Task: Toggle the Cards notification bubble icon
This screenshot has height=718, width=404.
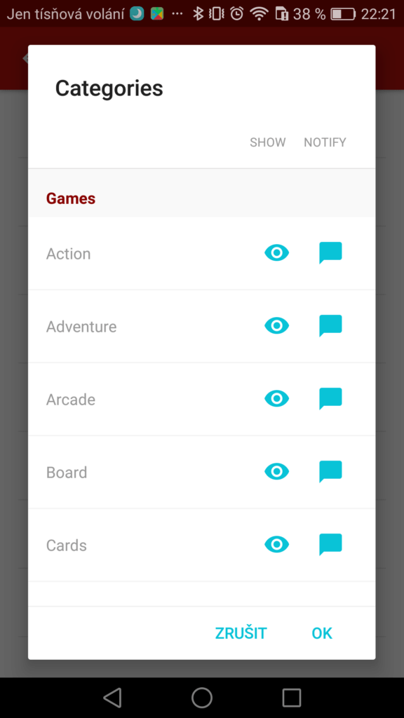Action: coord(330,544)
